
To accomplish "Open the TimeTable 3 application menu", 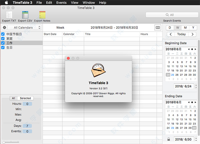I will coord(22,3).
